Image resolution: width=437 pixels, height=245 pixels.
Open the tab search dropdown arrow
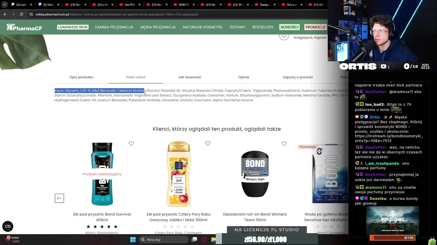(4, 5)
